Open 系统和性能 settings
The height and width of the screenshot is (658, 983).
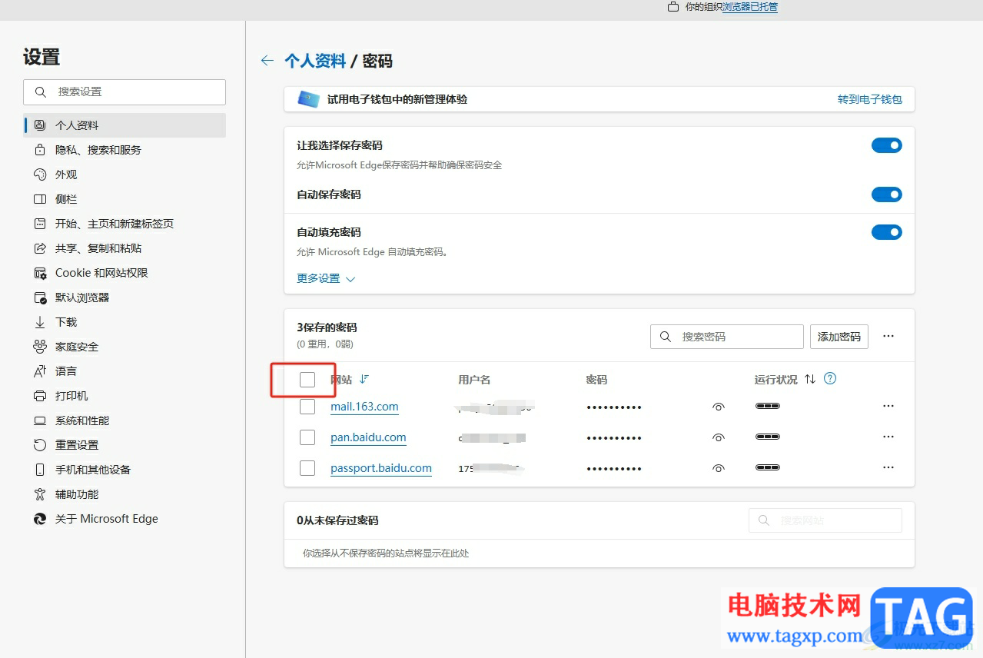pyautogui.click(x=125, y=420)
